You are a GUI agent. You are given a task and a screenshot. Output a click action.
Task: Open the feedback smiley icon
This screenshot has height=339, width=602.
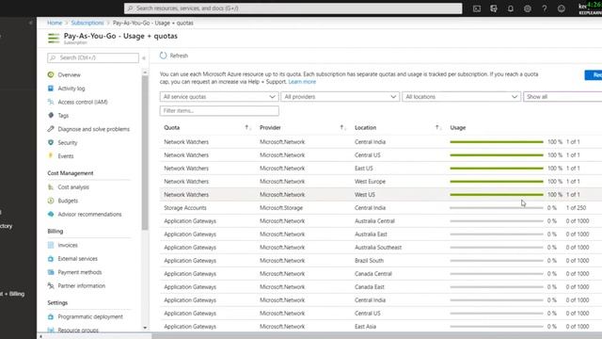(562, 8)
